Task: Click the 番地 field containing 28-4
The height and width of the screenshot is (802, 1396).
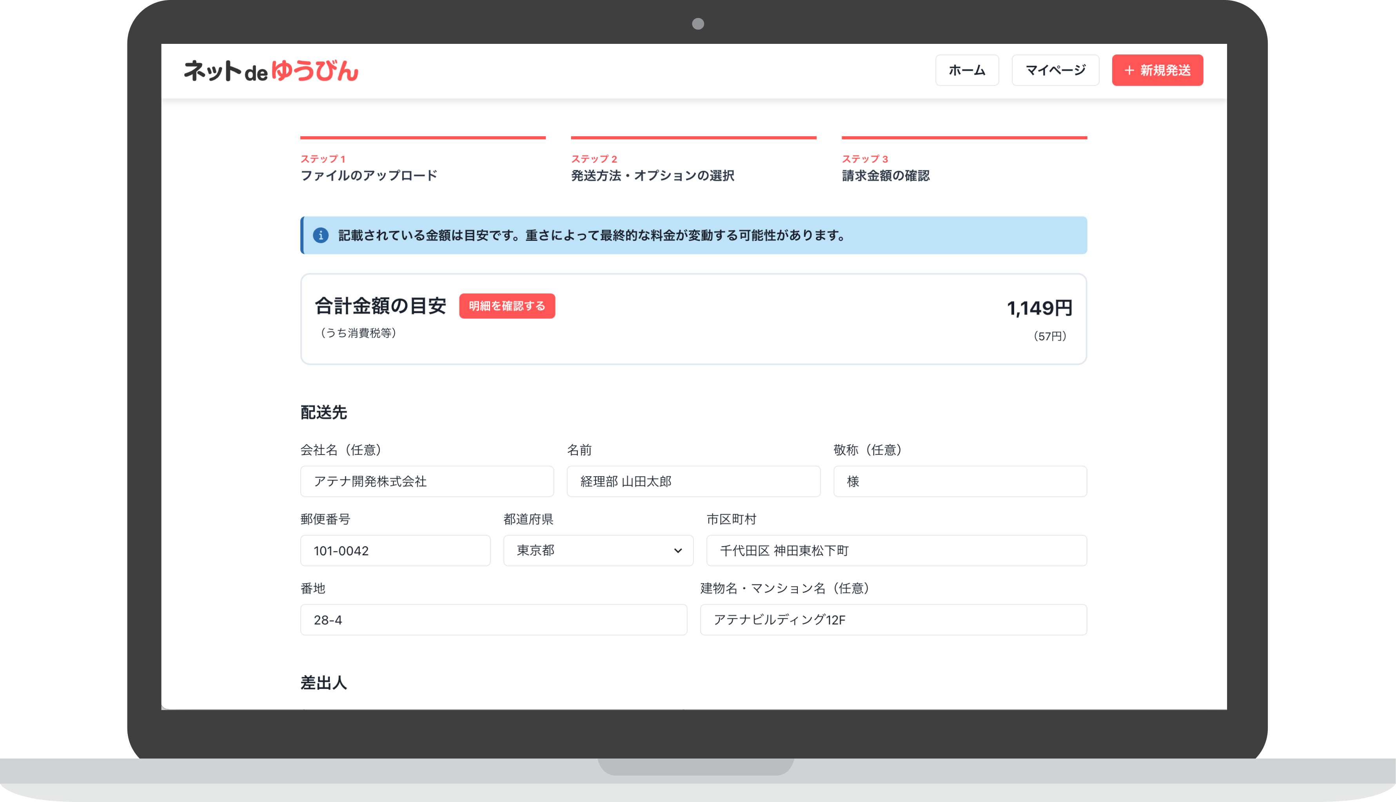Action: click(x=493, y=620)
